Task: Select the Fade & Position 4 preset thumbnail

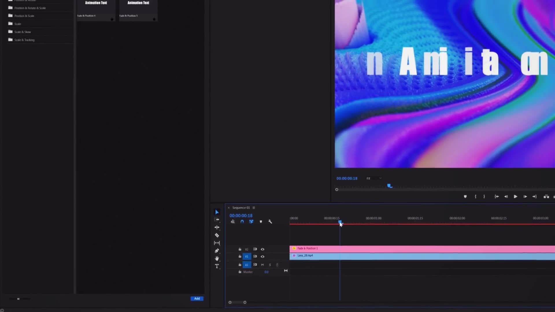Action: pos(96,10)
